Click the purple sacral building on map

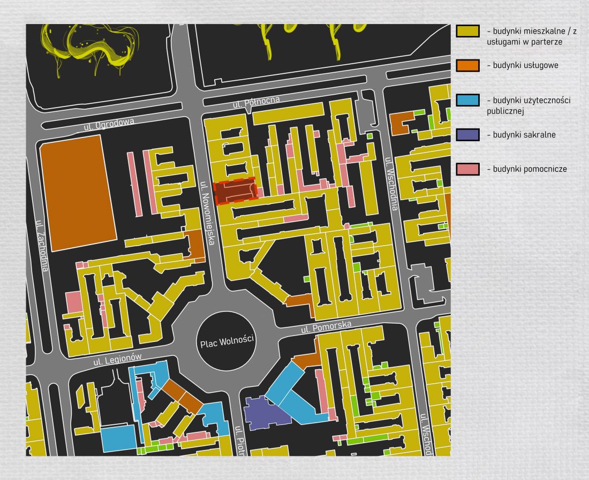[266, 413]
